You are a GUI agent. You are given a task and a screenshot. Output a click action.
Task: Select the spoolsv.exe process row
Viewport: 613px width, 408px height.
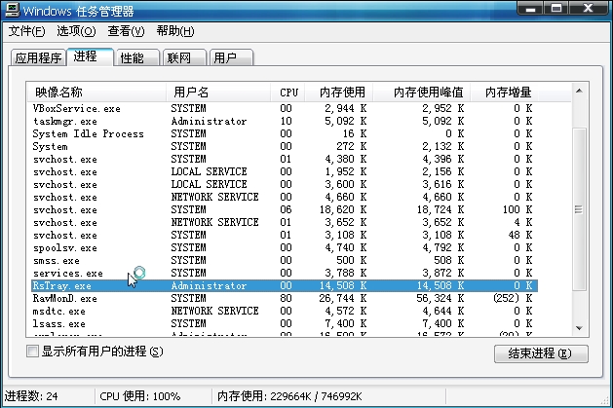click(285, 247)
